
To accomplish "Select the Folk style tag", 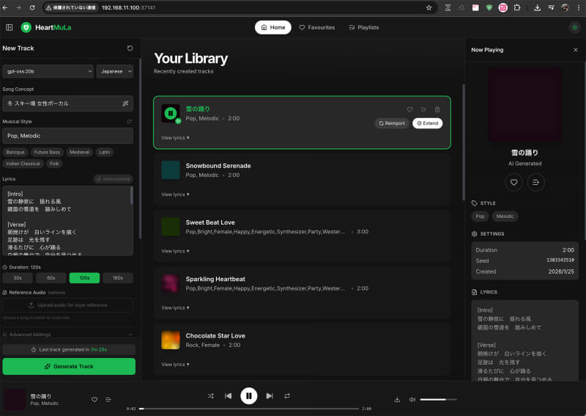I will [54, 164].
